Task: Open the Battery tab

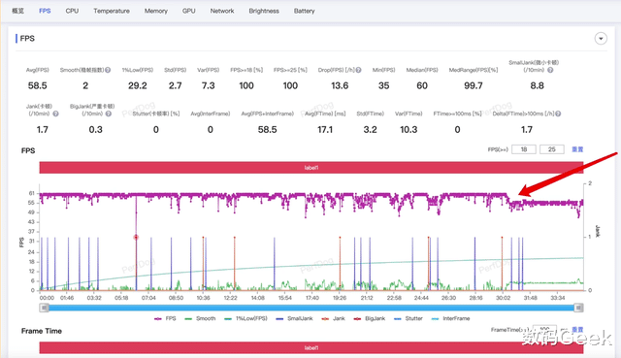Action: pyautogui.click(x=304, y=11)
